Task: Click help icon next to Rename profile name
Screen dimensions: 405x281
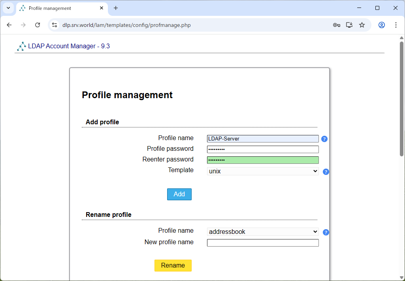Action: tap(326, 232)
